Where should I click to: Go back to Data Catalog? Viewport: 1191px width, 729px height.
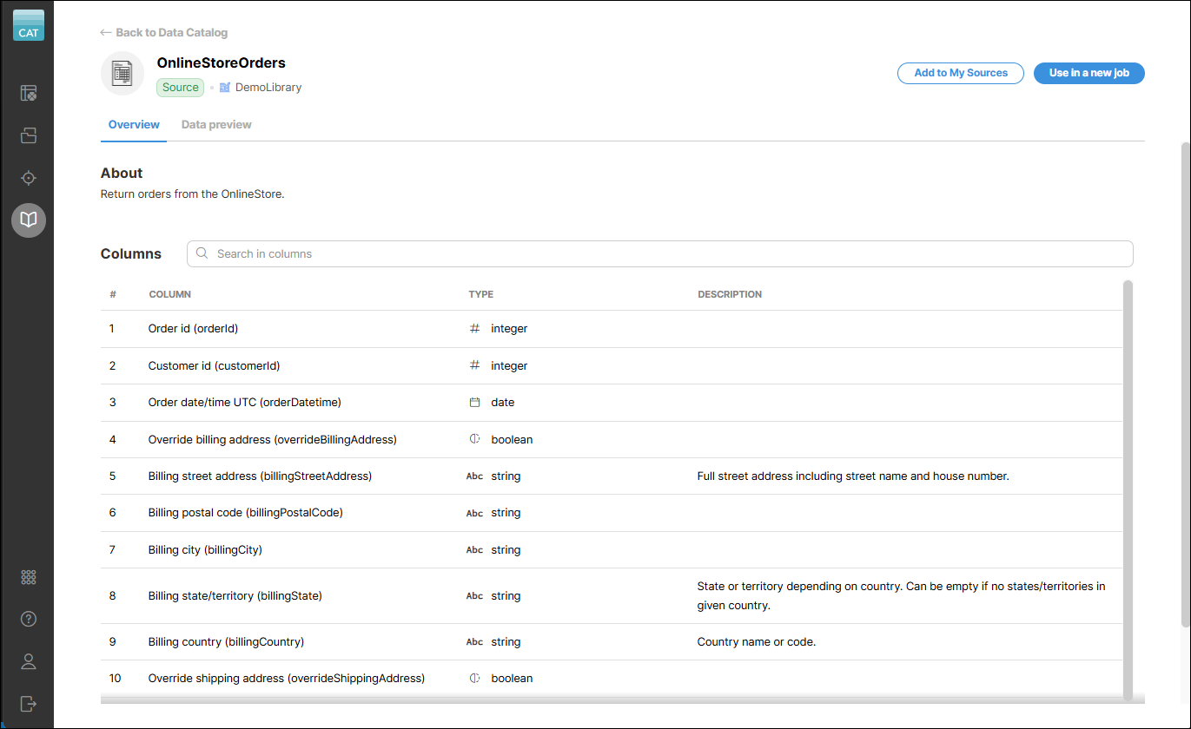pos(164,32)
